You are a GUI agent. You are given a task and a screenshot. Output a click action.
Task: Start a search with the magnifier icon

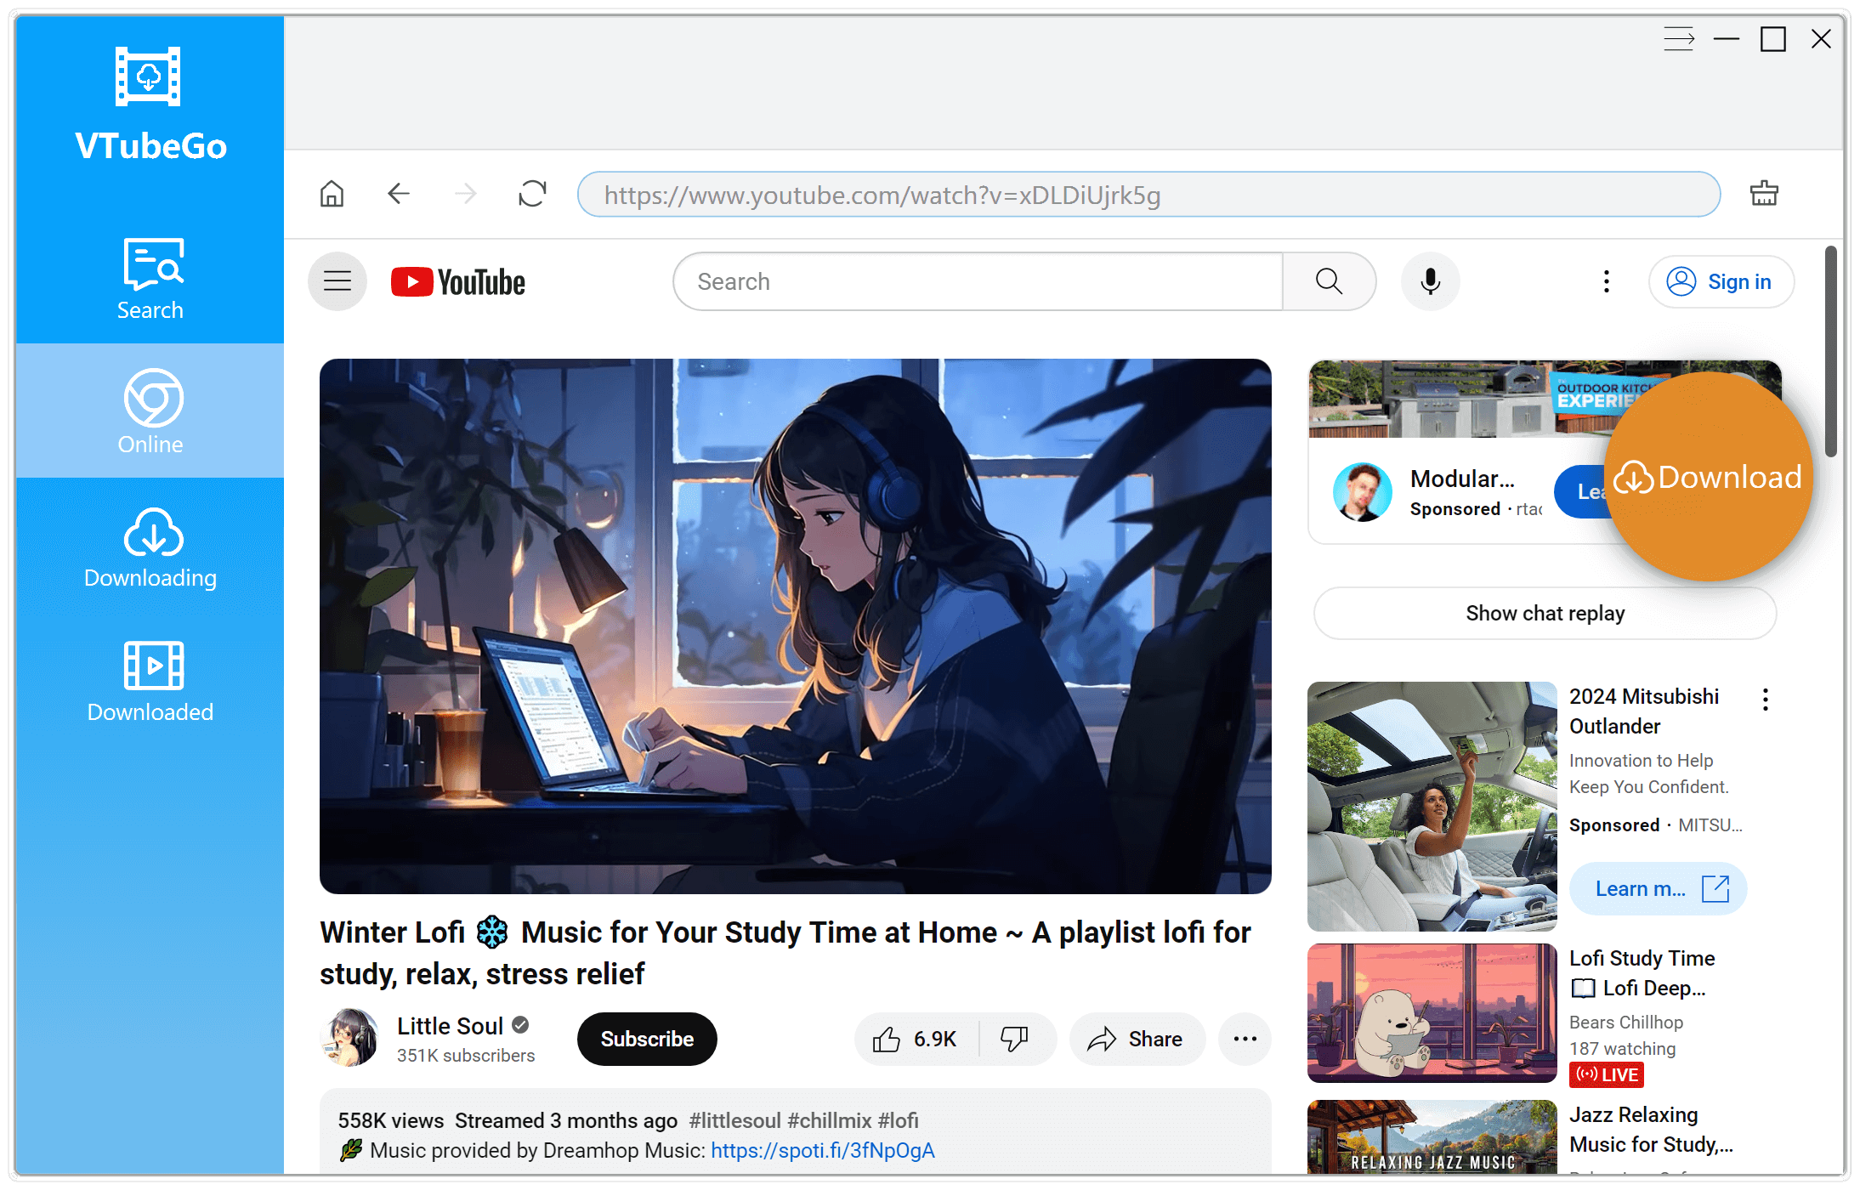1328,280
